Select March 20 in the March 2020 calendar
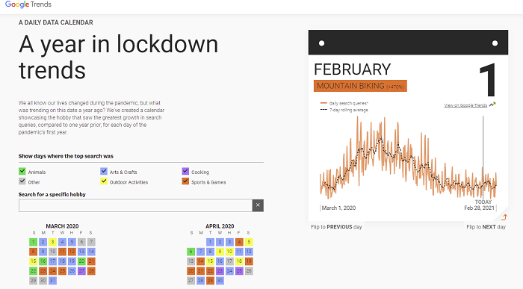523x289 pixels. click(81, 261)
